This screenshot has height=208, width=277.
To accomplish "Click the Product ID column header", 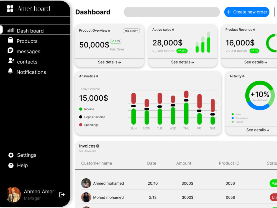I will coord(229,163).
